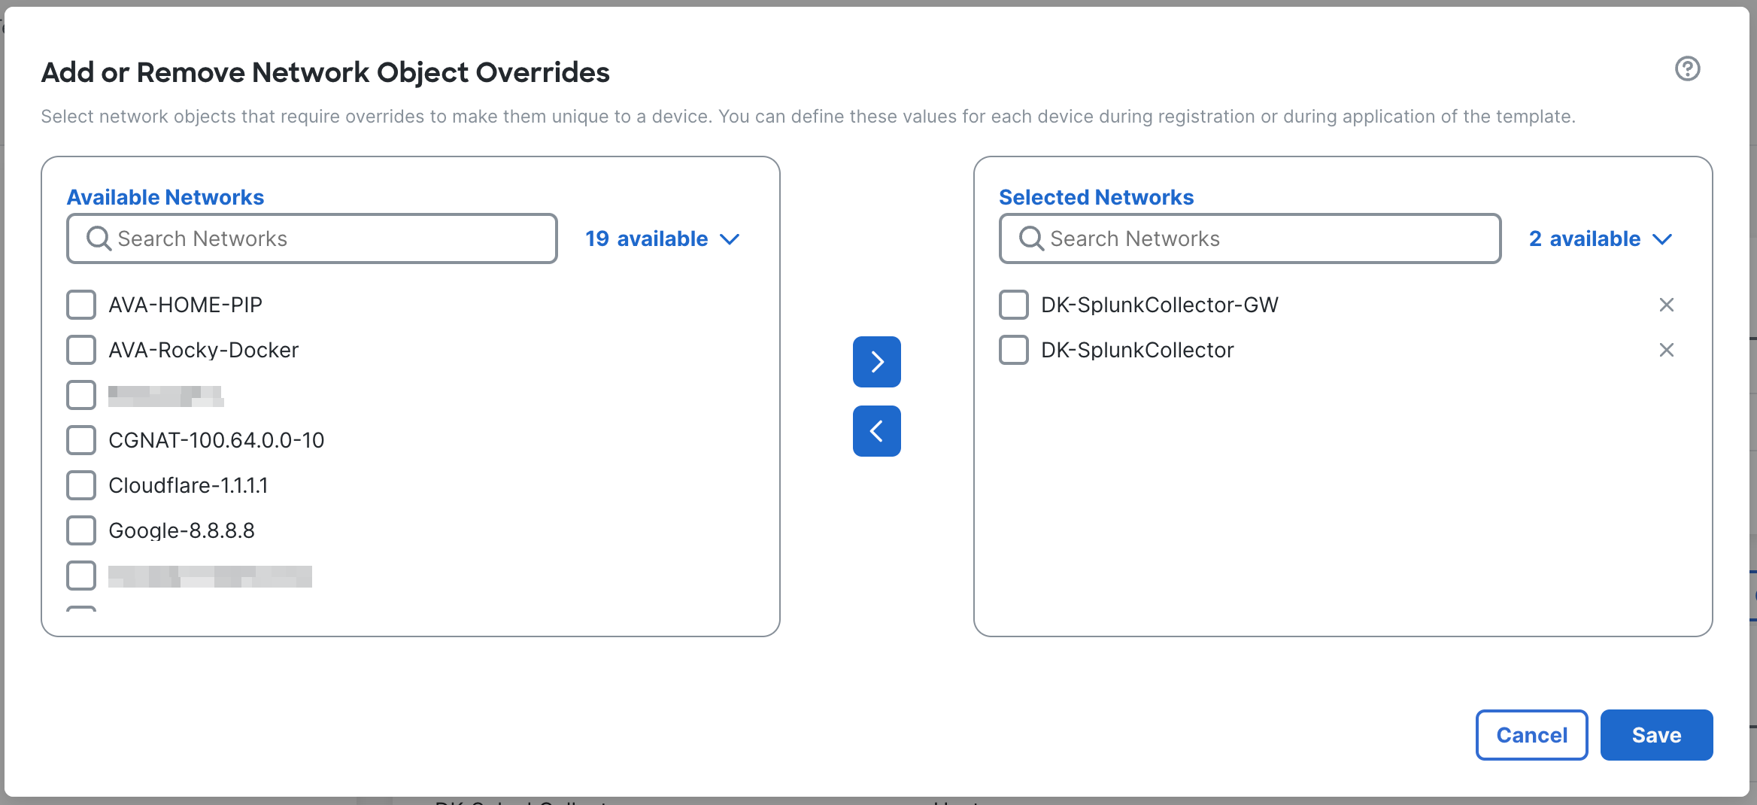The height and width of the screenshot is (805, 1757).
Task: Remove DK-SplunkCollector-GW using its X icon
Action: coord(1667,305)
